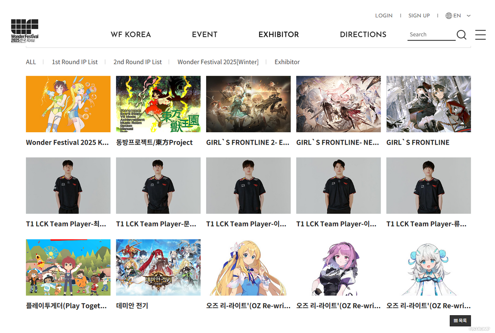495x333 pixels.
Task: Click the GIRL`S FRONTLINE 2- E... title
Action: click(x=247, y=142)
